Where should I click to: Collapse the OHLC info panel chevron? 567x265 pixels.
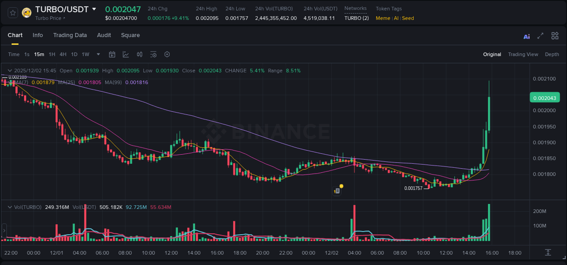pos(10,71)
